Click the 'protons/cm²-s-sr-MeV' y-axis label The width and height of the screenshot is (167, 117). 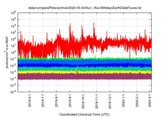click(7, 52)
